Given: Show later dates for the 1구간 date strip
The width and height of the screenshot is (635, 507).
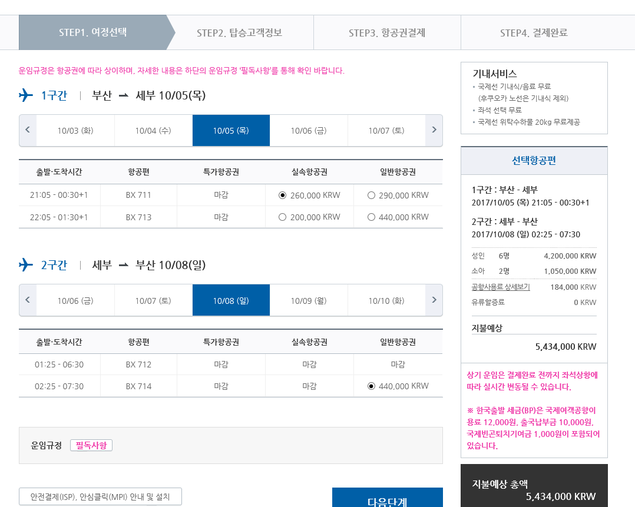Looking at the screenshot, I should 434,130.
